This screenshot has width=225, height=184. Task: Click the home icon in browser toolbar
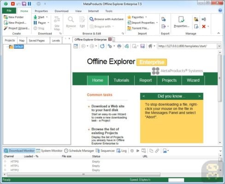150,46
